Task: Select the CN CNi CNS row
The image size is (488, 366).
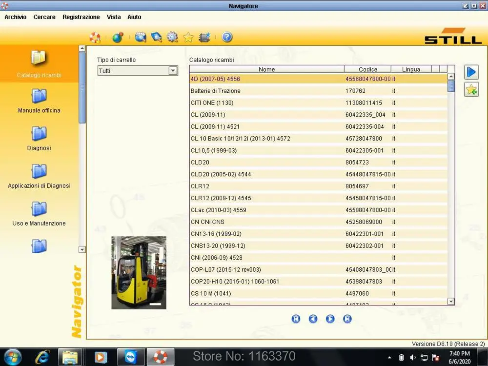Action: pyautogui.click(x=318, y=222)
